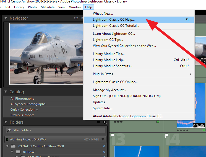Expand the Plug-in Extras submenu
This screenshot has height=157, width=206.
point(139,74)
